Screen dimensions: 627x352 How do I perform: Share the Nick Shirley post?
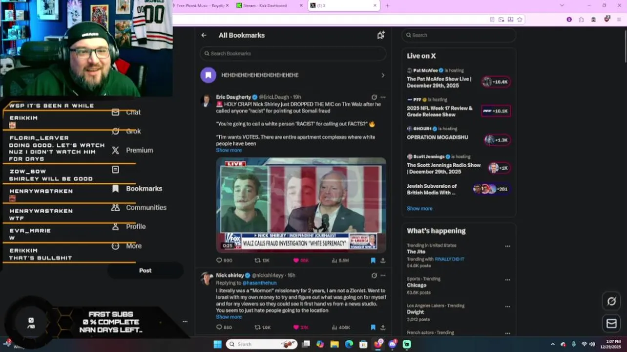tap(383, 327)
